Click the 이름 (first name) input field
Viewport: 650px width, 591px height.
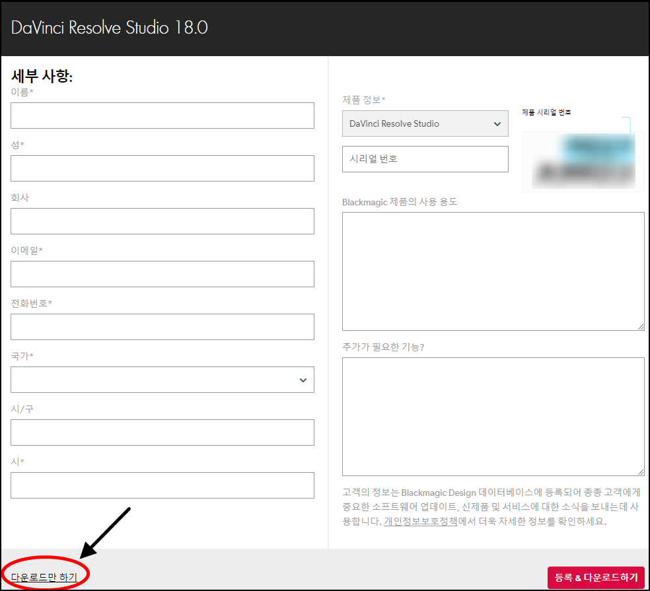[x=162, y=116]
